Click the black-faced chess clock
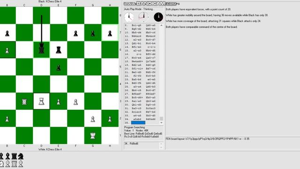The image size is (300, 169). click(158, 17)
